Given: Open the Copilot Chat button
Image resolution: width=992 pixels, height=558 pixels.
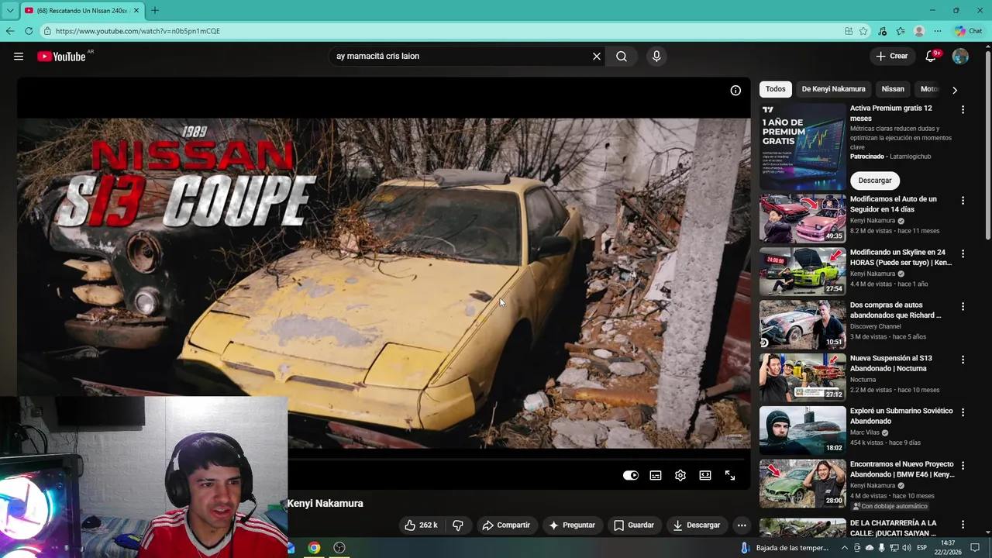Looking at the screenshot, I should point(969,31).
